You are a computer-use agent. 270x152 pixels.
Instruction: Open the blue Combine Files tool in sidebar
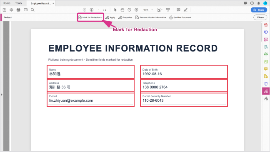coord(266,32)
